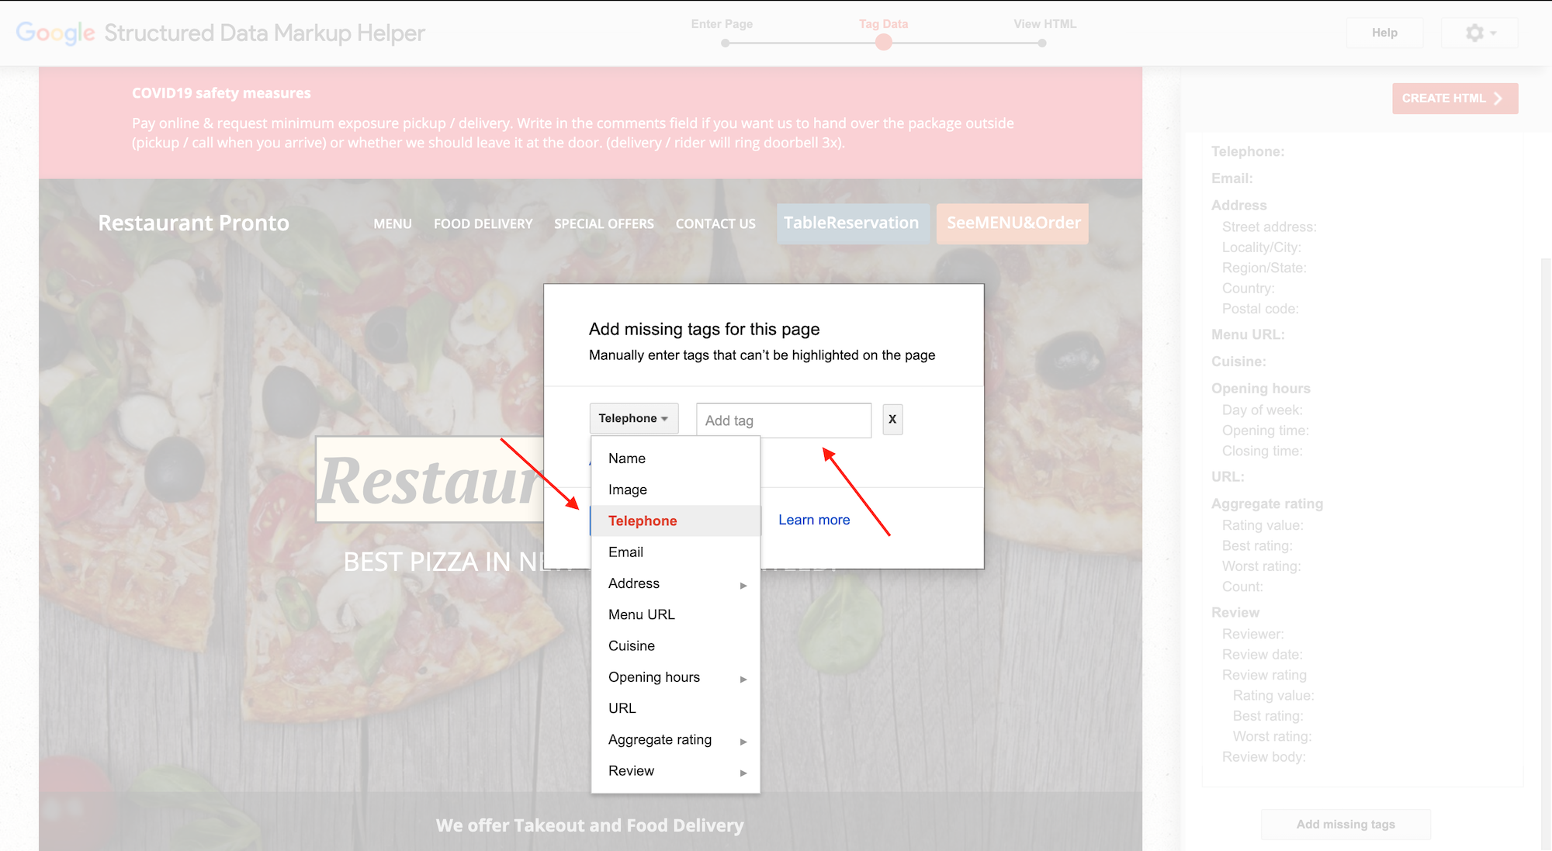Open the settings gear menu
The height and width of the screenshot is (851, 1552).
1477,33
